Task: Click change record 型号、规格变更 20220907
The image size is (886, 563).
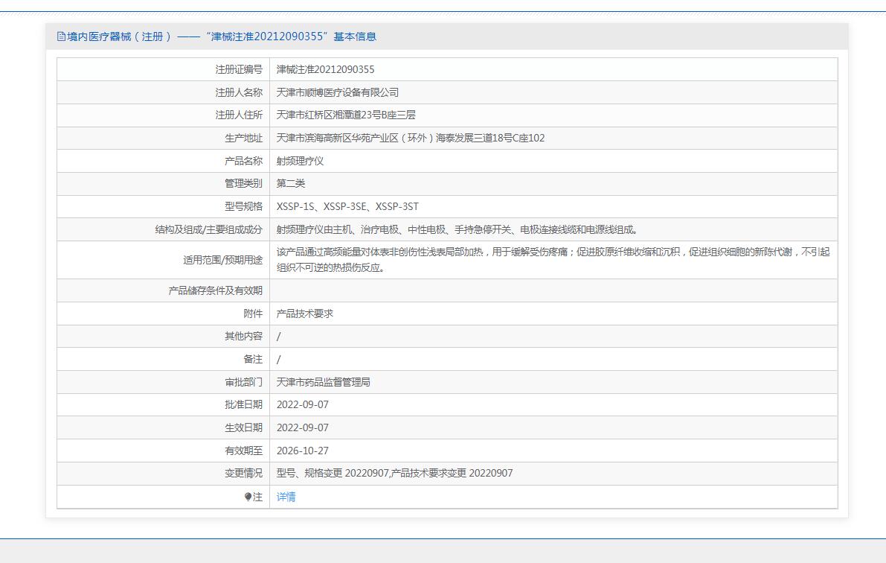Action: coord(333,473)
